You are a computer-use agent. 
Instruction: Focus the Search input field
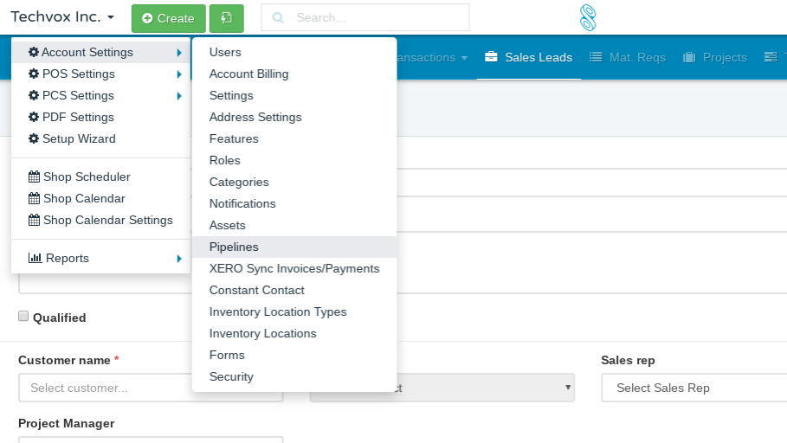365,17
